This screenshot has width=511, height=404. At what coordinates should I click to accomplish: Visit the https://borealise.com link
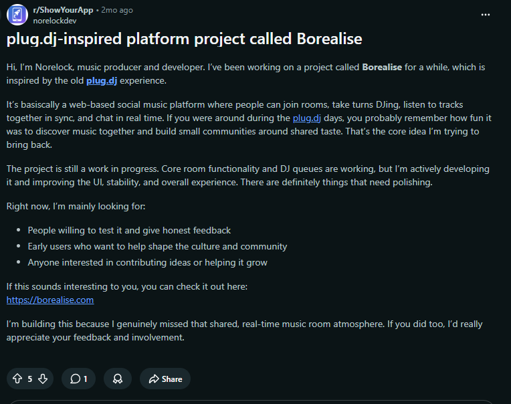click(x=50, y=300)
